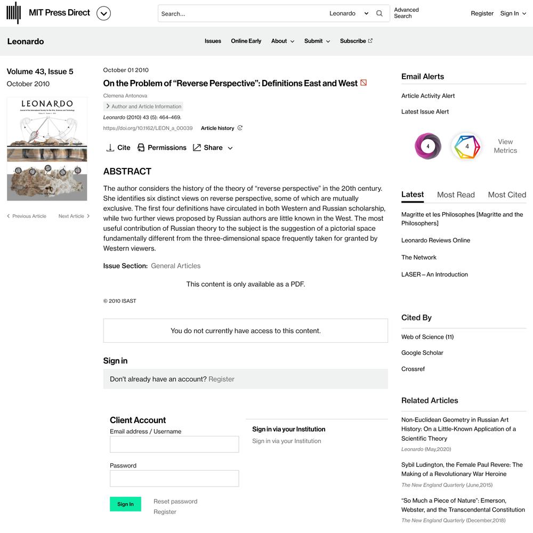
Task: Click the Article history clock icon
Action: coord(240,128)
